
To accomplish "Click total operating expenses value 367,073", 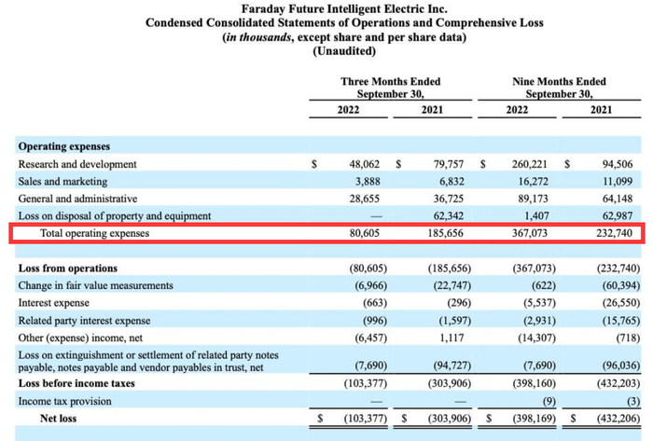I will (530, 233).
